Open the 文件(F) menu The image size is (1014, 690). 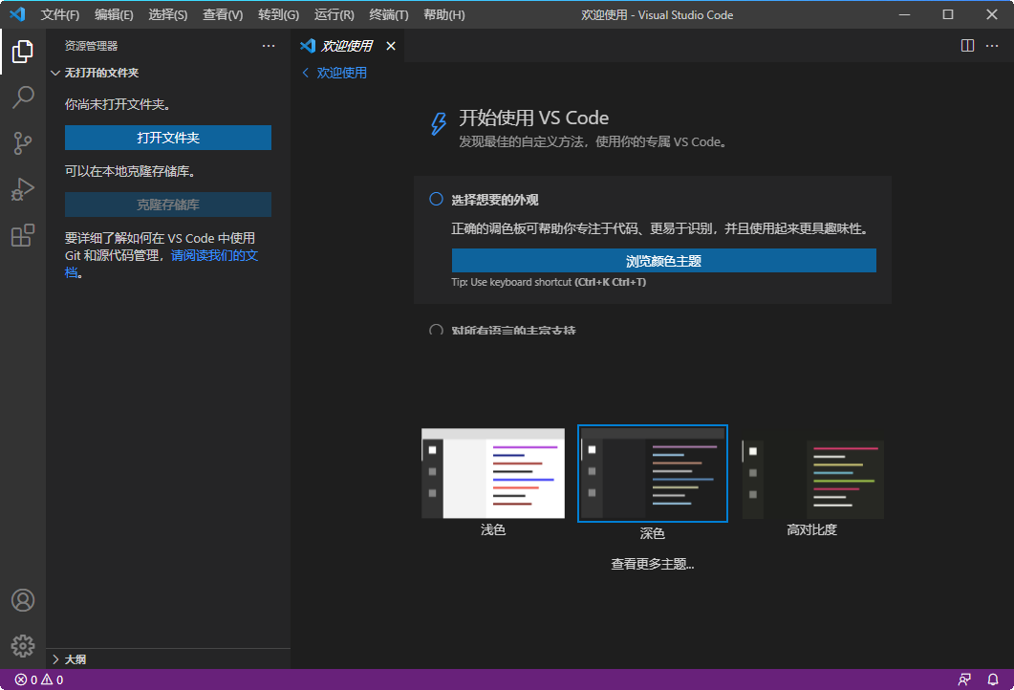(x=60, y=15)
